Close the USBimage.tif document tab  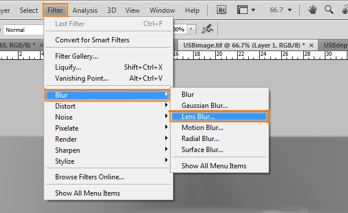(x=311, y=45)
